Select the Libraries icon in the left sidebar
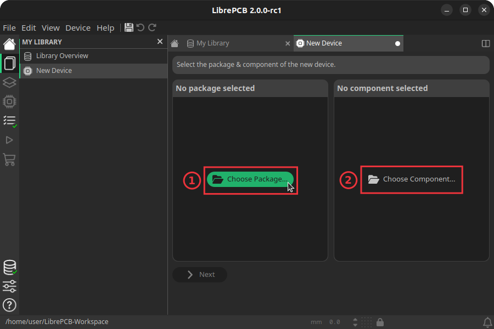Viewport: 494px width, 329px height. coord(9,63)
